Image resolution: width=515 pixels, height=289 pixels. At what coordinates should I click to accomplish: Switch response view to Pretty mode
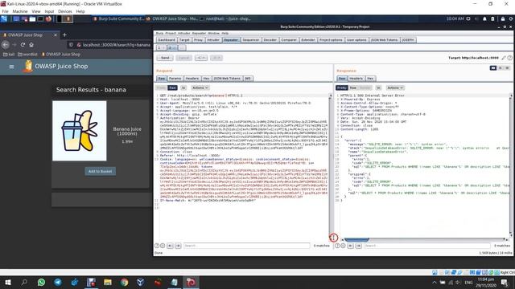click(x=341, y=88)
